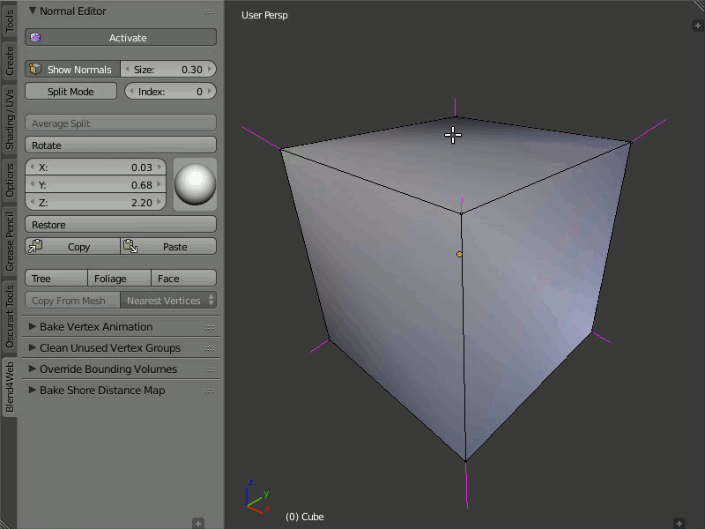
Task: Collapse the Normal Editor panel
Action: tap(33, 11)
